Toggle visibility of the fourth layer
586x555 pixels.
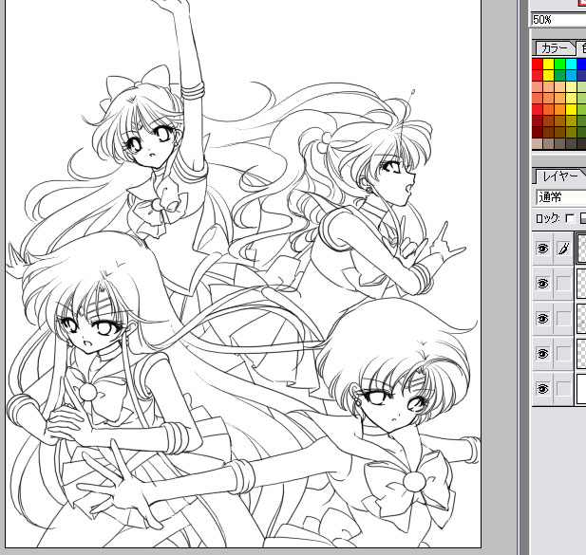542,354
